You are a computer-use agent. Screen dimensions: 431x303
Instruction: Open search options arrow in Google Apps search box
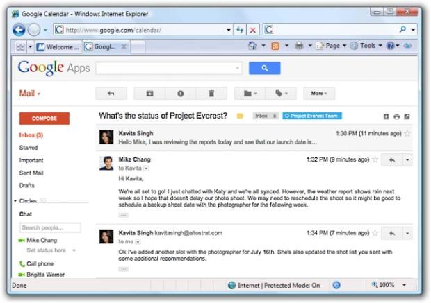[x=238, y=68]
